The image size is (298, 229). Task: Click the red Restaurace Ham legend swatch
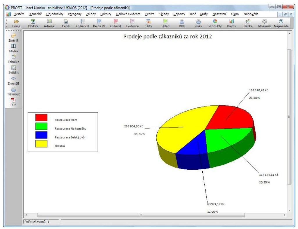point(42,118)
